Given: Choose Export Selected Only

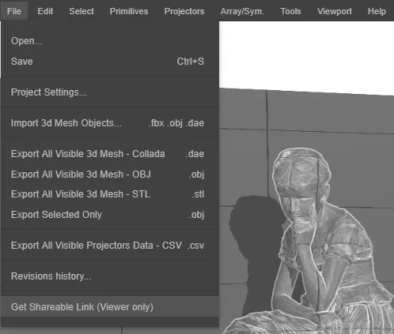Looking at the screenshot, I should click(x=110, y=215).
